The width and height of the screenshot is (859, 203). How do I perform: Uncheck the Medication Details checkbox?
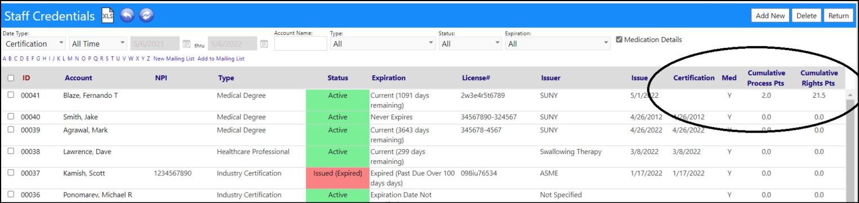click(x=620, y=40)
